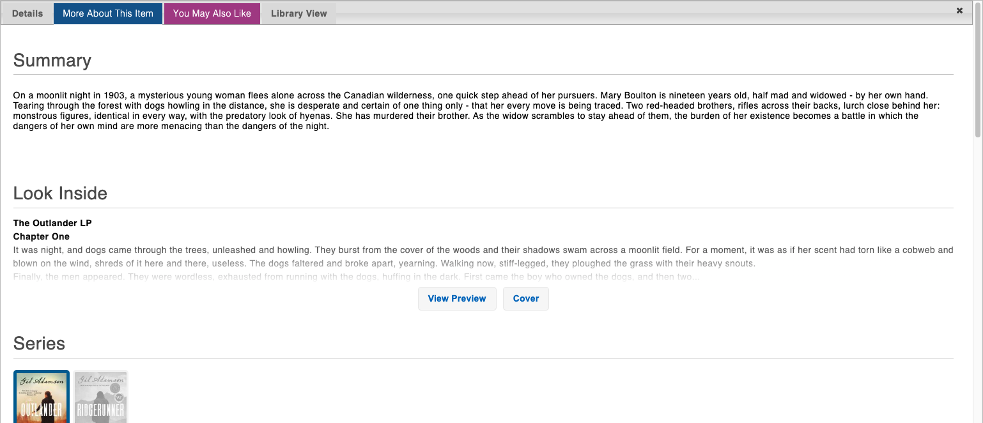Click the Look Inside section heading
This screenshot has height=423, width=983.
(60, 194)
